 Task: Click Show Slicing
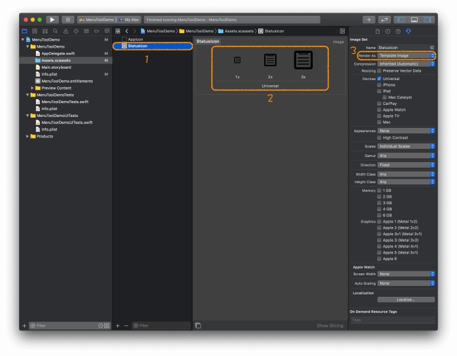(x=330, y=325)
